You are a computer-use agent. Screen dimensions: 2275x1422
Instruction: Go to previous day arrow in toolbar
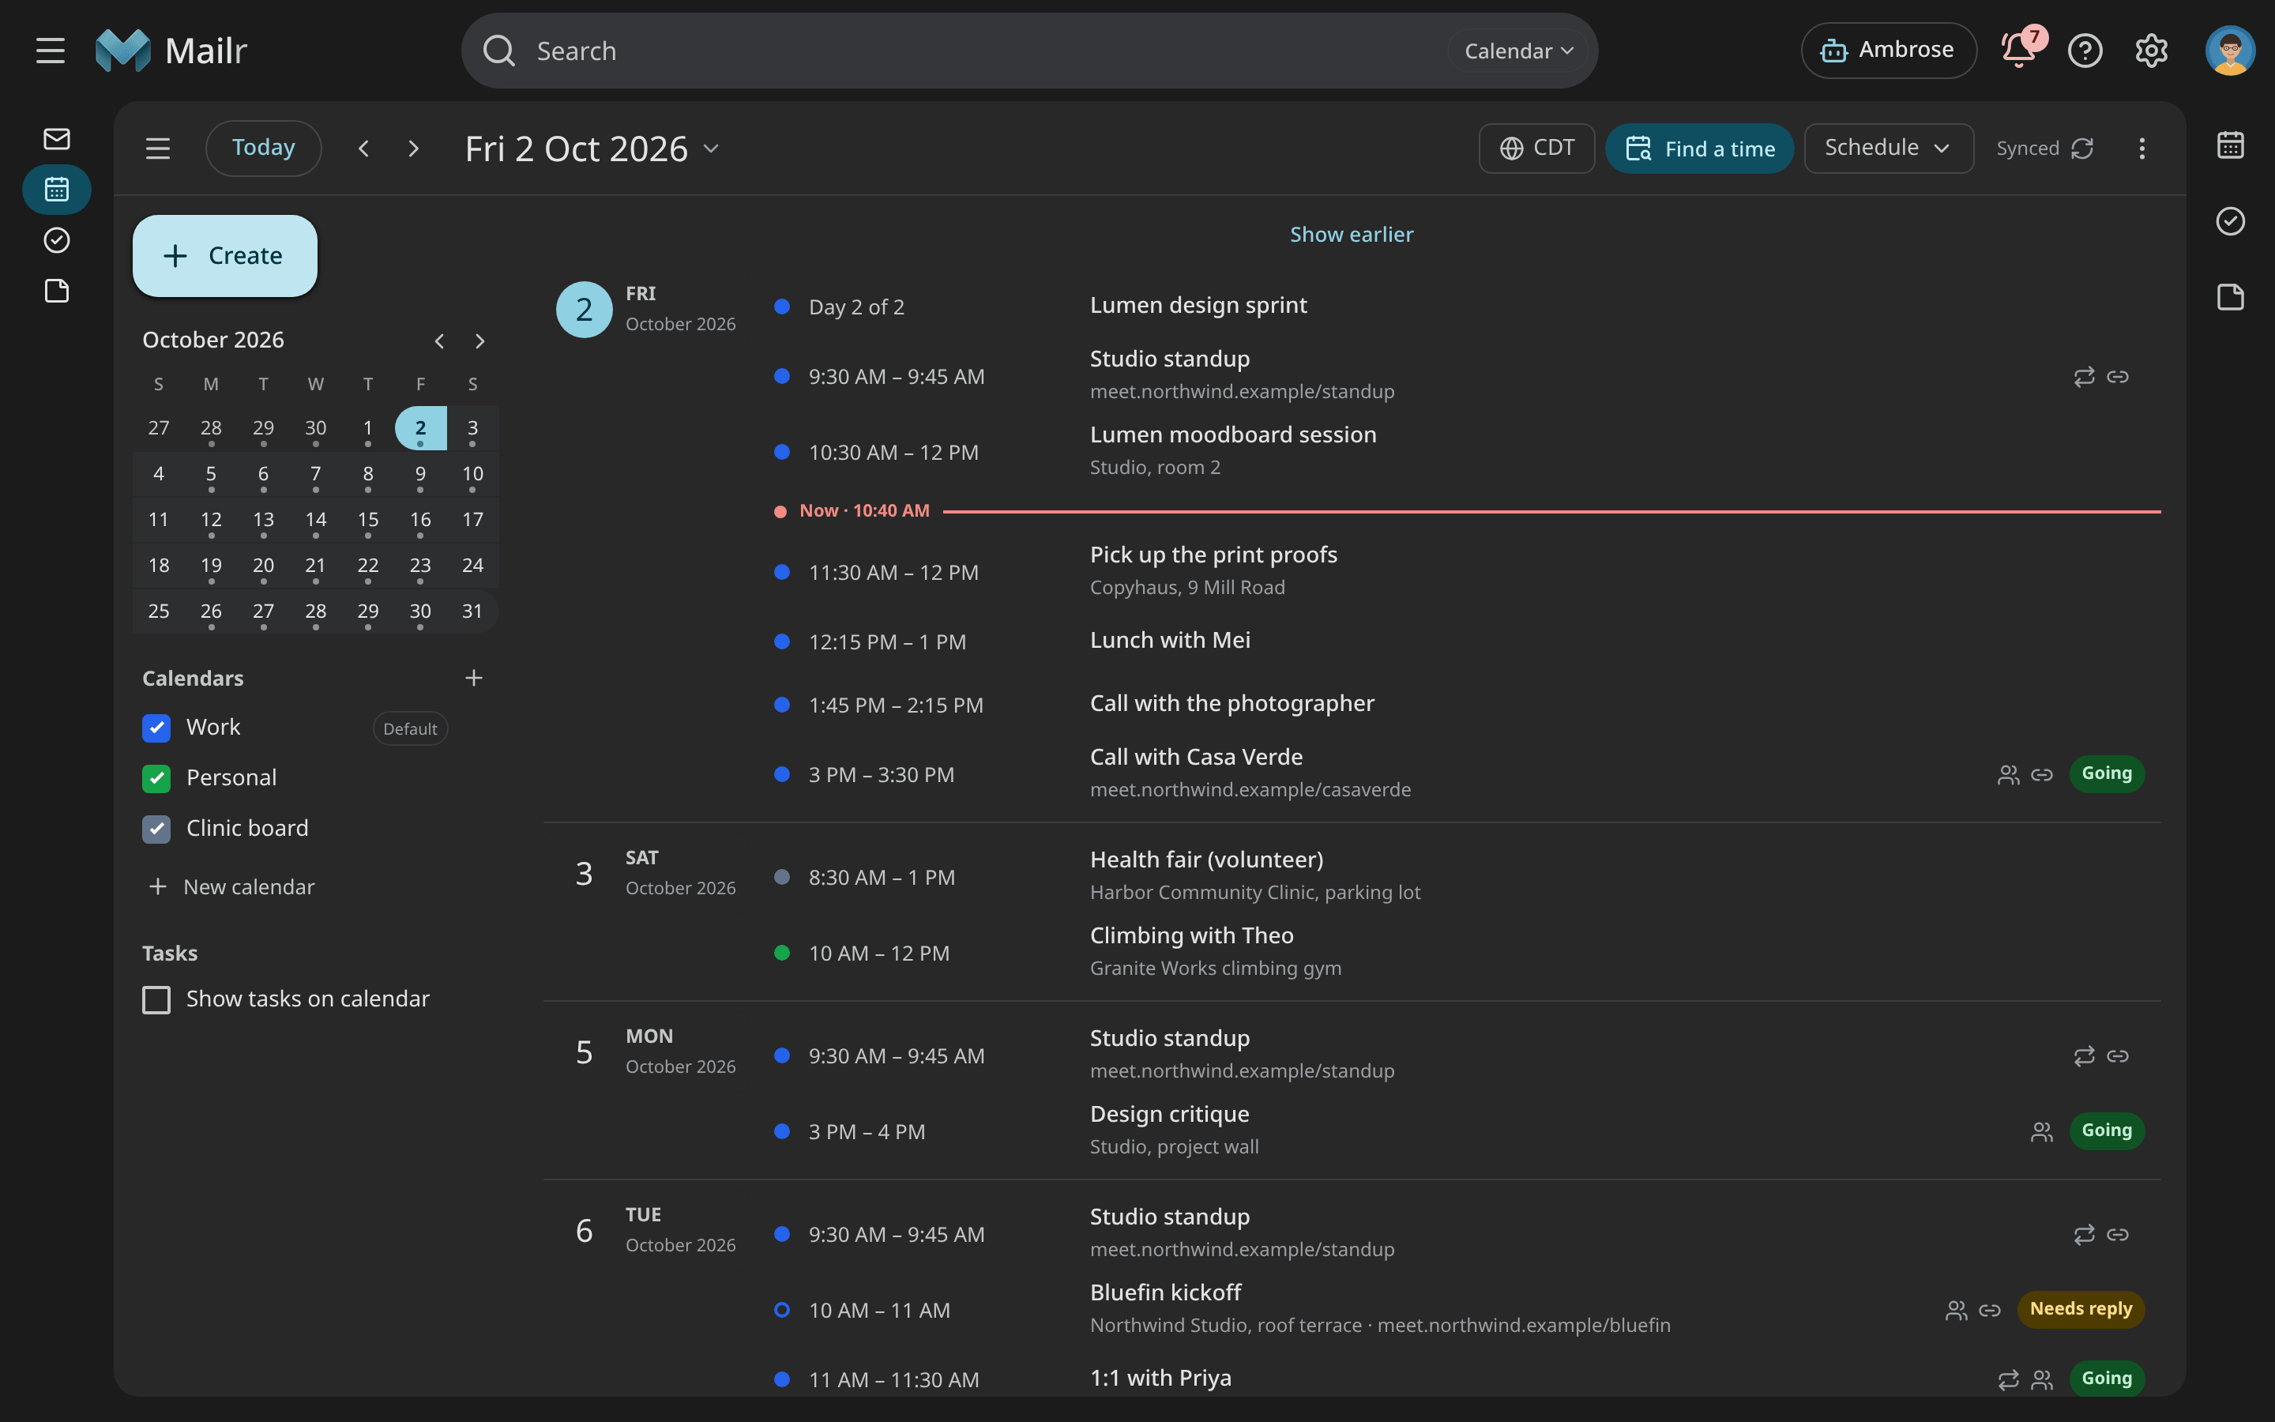pyautogui.click(x=364, y=149)
